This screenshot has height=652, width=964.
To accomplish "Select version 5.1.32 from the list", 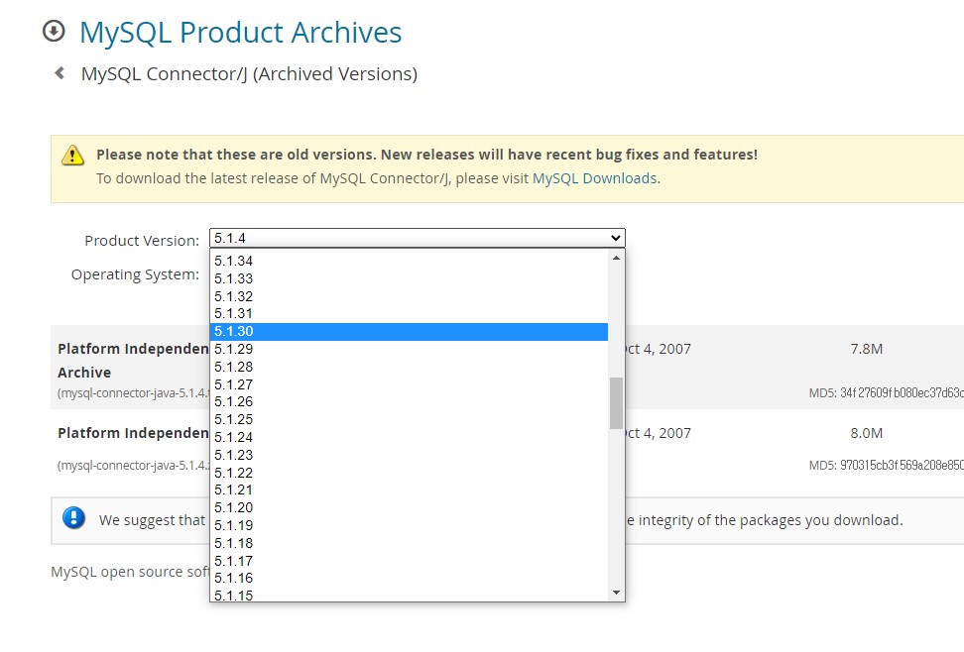I will coord(409,296).
